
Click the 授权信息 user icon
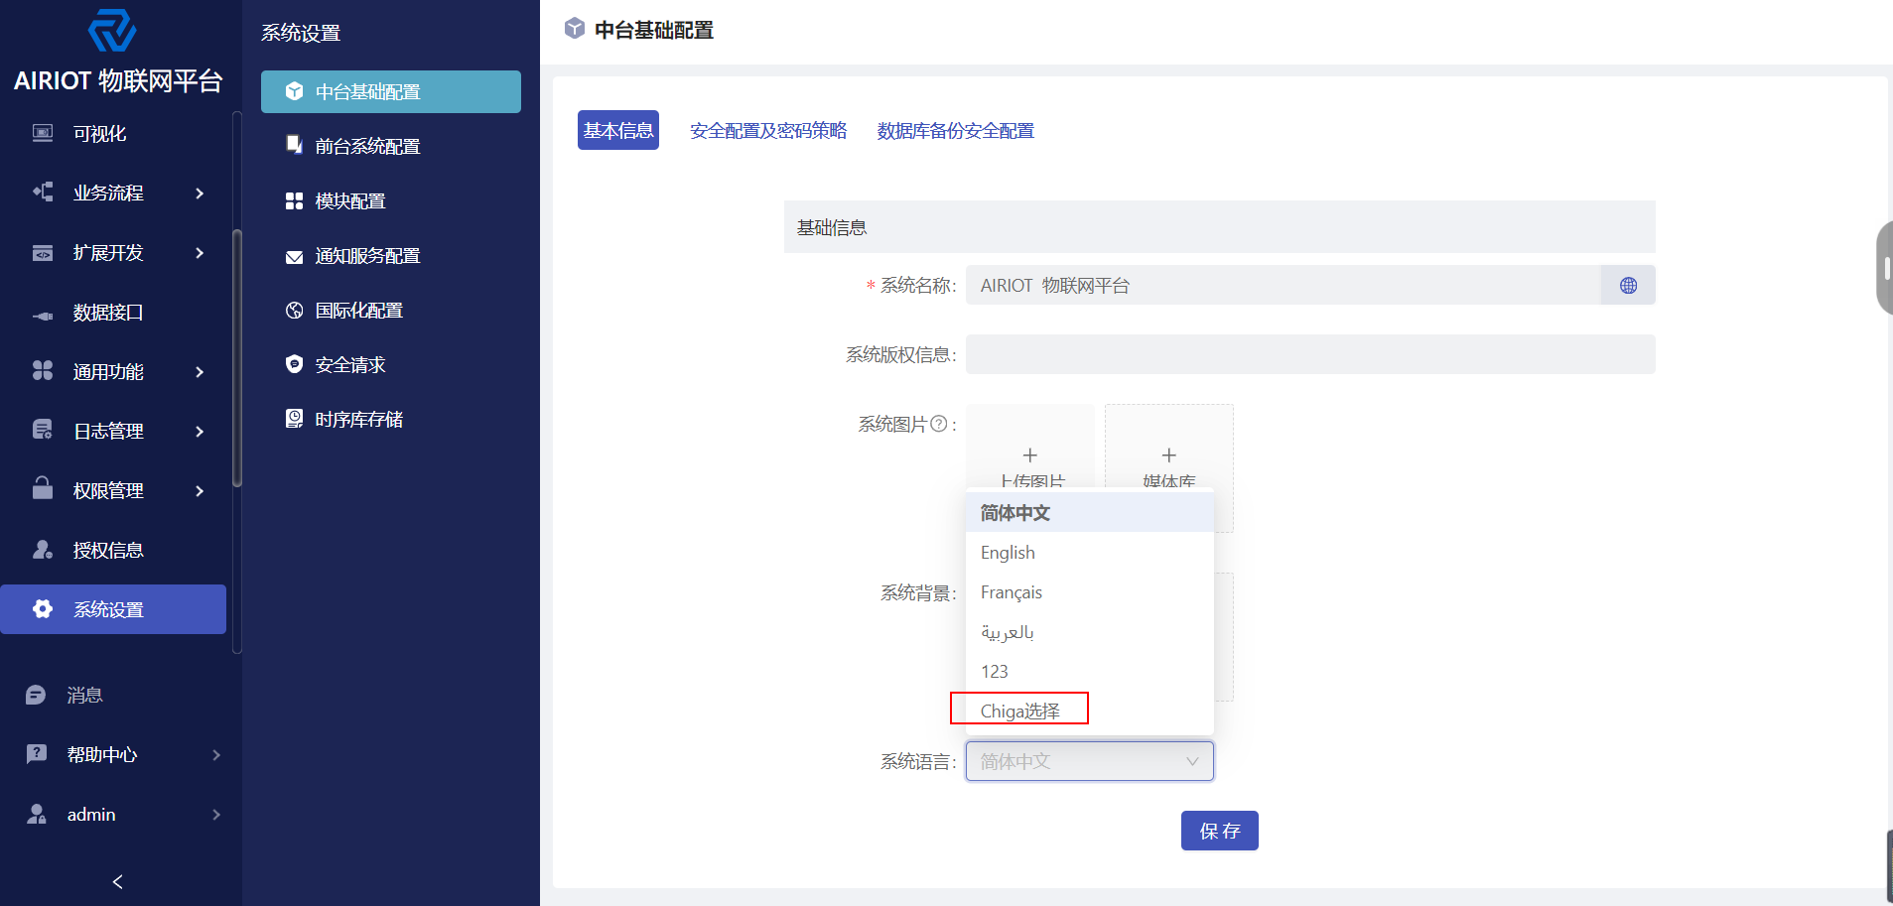click(43, 550)
